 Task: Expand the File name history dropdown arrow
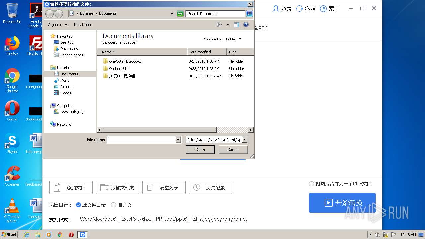point(178,140)
